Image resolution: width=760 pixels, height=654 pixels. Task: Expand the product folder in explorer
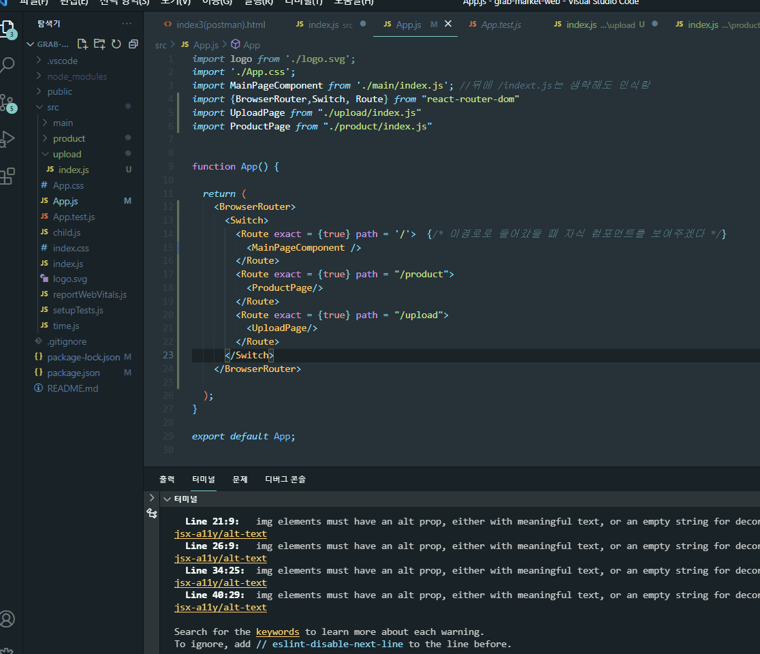coord(69,138)
